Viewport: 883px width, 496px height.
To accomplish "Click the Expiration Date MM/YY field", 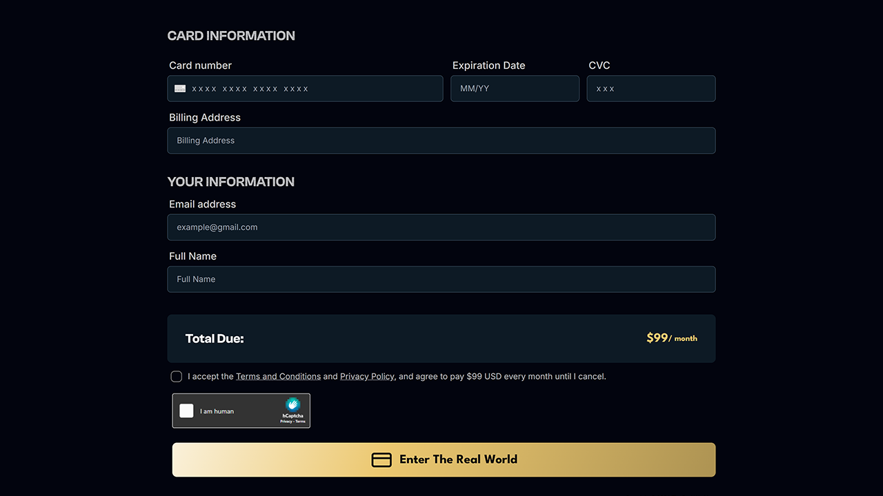I will (515, 89).
